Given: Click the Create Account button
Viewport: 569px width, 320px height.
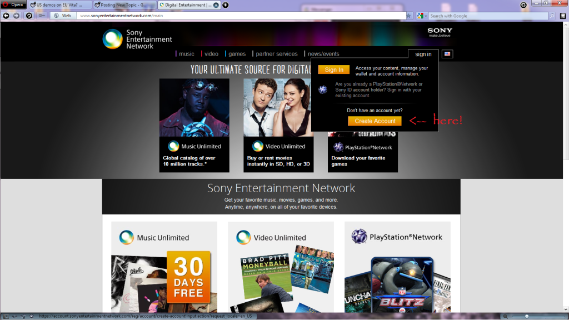Looking at the screenshot, I should (375, 121).
